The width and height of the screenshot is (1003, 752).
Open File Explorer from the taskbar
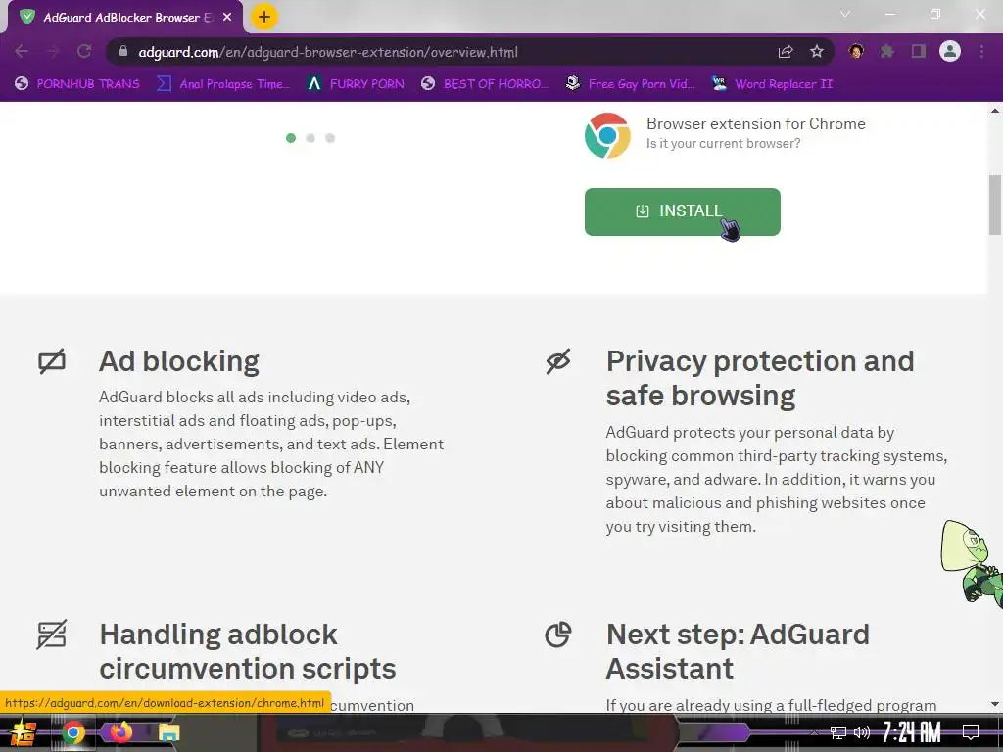168,732
